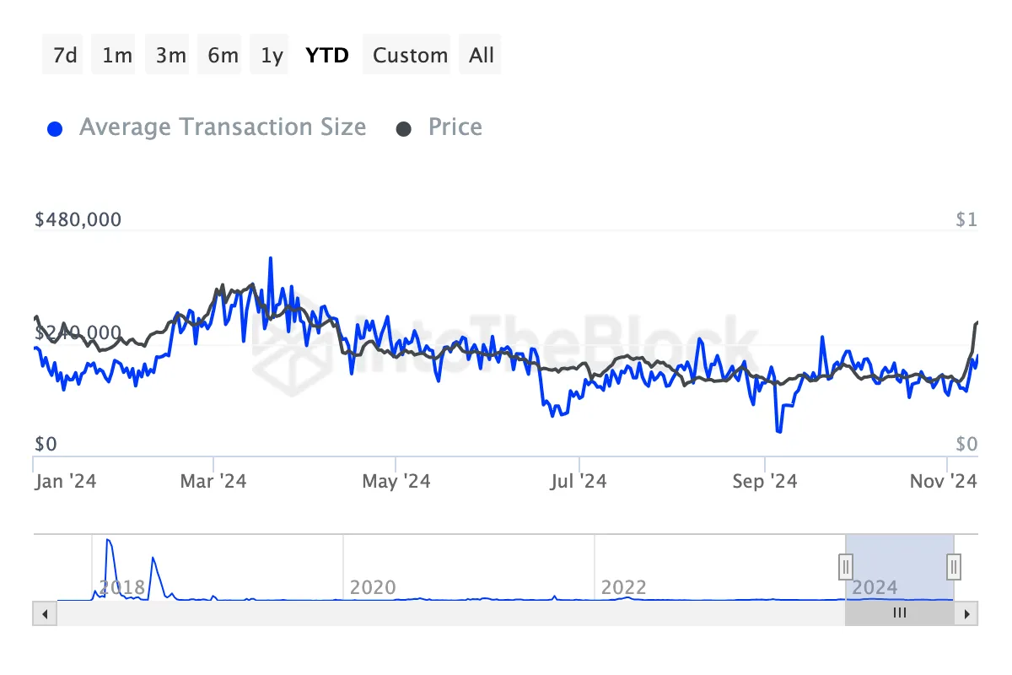1012x675 pixels.
Task: Select the 1y time range
Action: (x=269, y=54)
